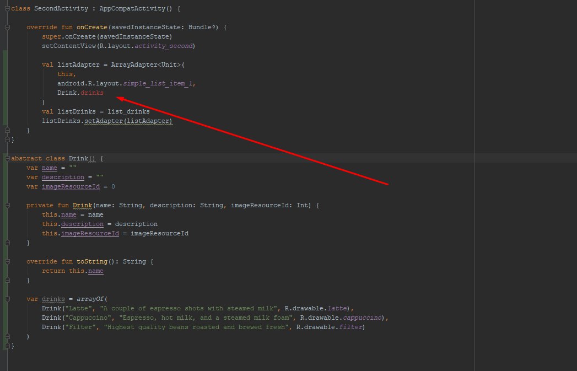Click 'simple_list_item_1' layout reference
577x371 pixels.
(158, 84)
